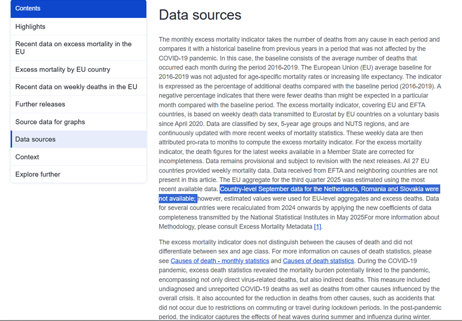Follow the [1] metadata reference link
Screen dimensions: 462x321
pos(317,227)
